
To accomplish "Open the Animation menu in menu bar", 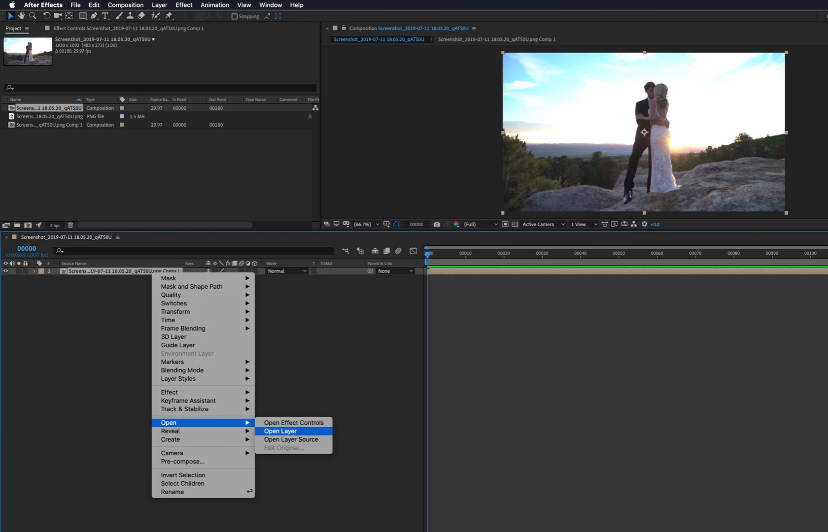I will pyautogui.click(x=215, y=5).
